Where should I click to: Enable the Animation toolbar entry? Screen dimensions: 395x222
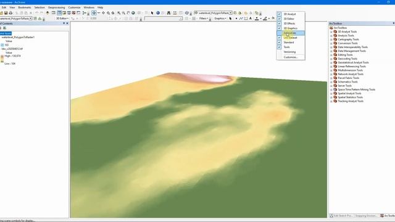(291, 33)
